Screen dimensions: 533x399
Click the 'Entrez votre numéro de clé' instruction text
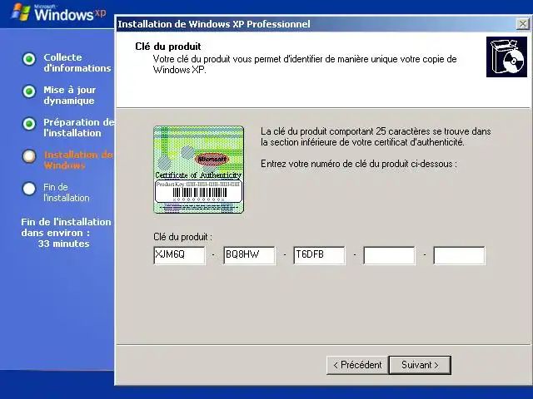359,164
